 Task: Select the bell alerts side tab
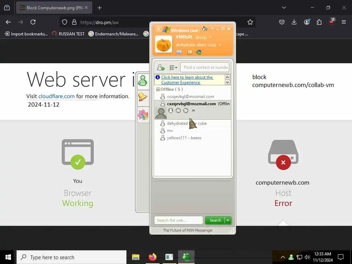143,97
